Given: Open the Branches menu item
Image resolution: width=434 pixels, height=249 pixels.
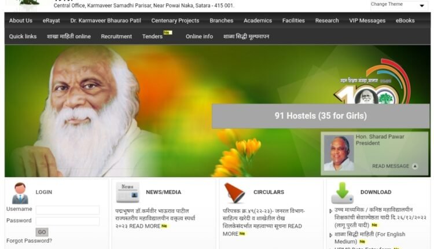Looking at the screenshot, I should coord(221,21).
